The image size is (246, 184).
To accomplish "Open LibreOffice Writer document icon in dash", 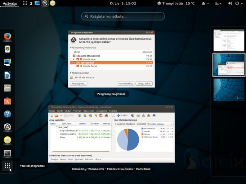I will click(7, 75).
